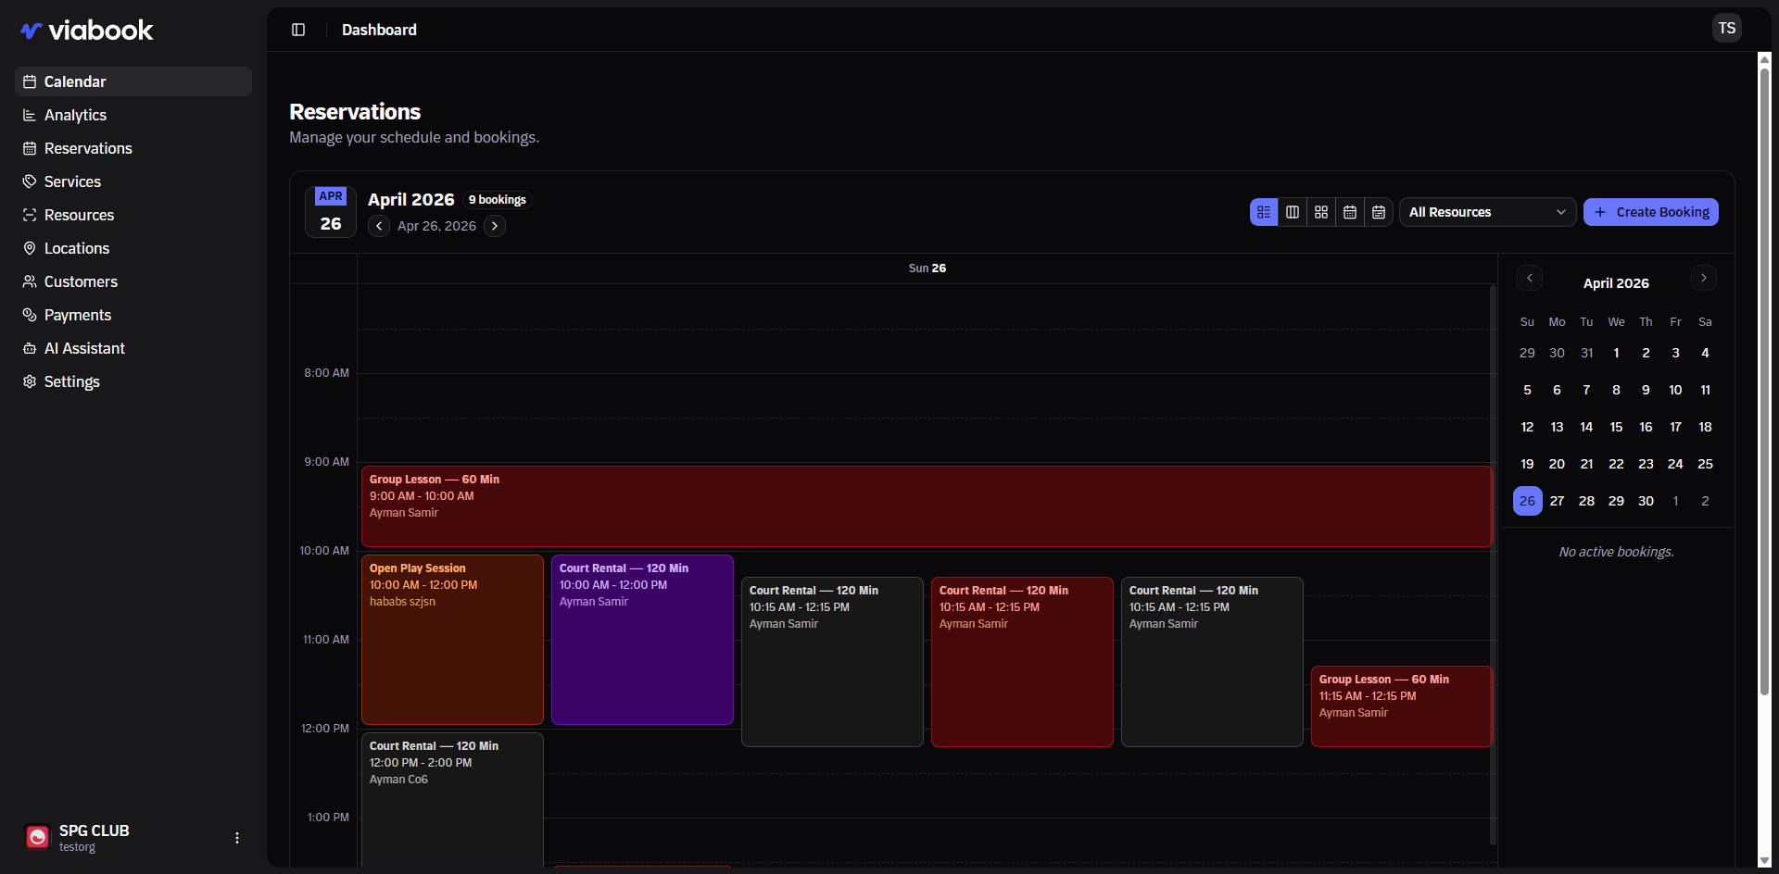Click the calendar timeline scrollbar
Image resolution: width=1779 pixels, height=874 pixels.
tap(1493, 565)
